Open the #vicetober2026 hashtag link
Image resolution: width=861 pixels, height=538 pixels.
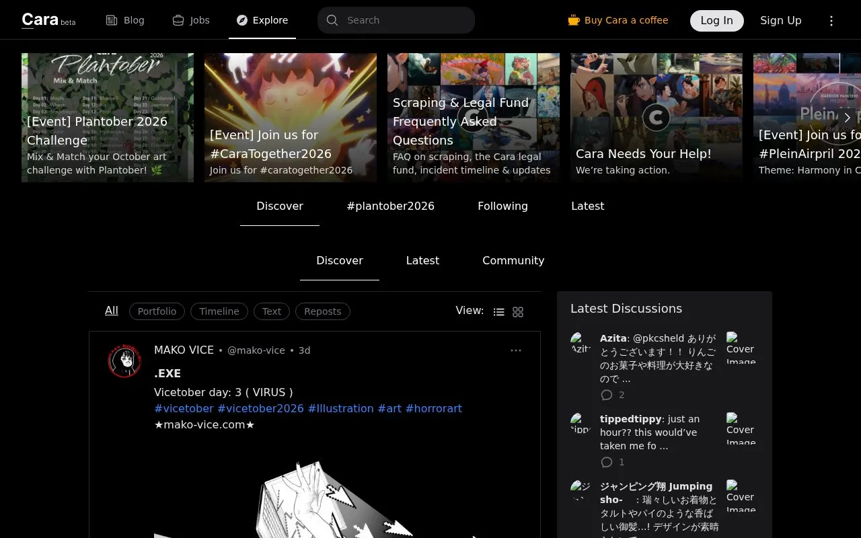(260, 409)
